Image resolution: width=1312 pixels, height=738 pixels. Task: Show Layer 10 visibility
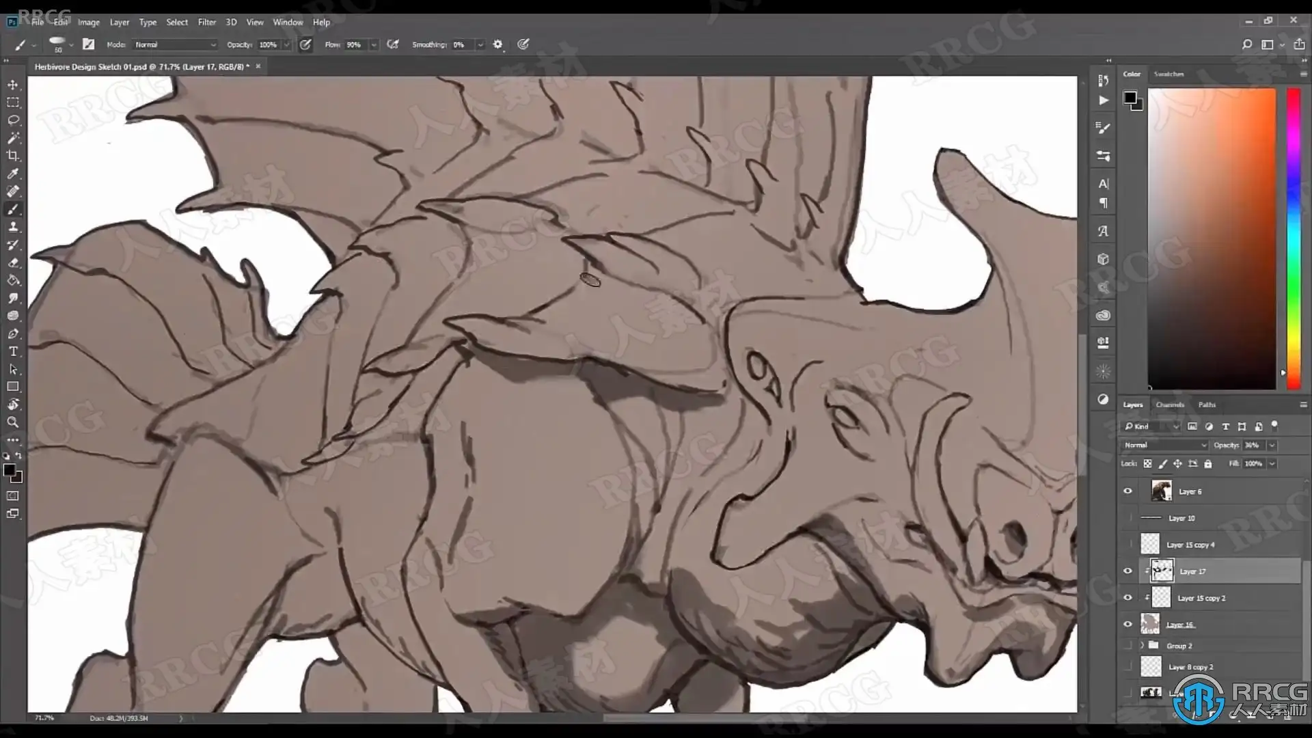1128,518
